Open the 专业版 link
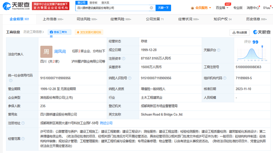273x153 pixels. pyautogui.click(x=238, y=8)
